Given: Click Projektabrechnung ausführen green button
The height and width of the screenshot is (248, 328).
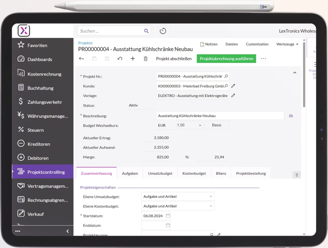Looking at the screenshot, I should coord(226,59).
